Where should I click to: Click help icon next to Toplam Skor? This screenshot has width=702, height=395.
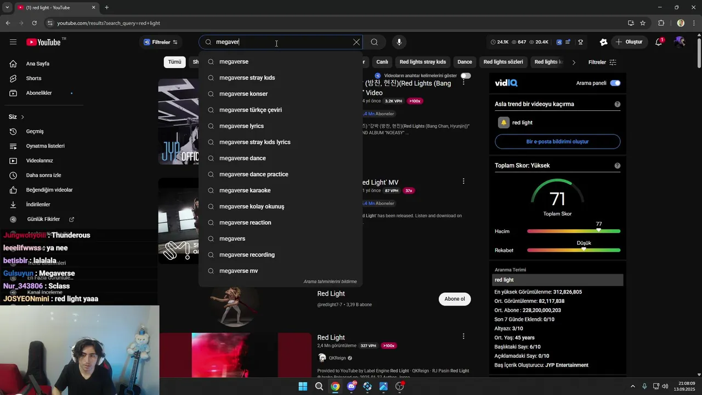click(x=618, y=166)
